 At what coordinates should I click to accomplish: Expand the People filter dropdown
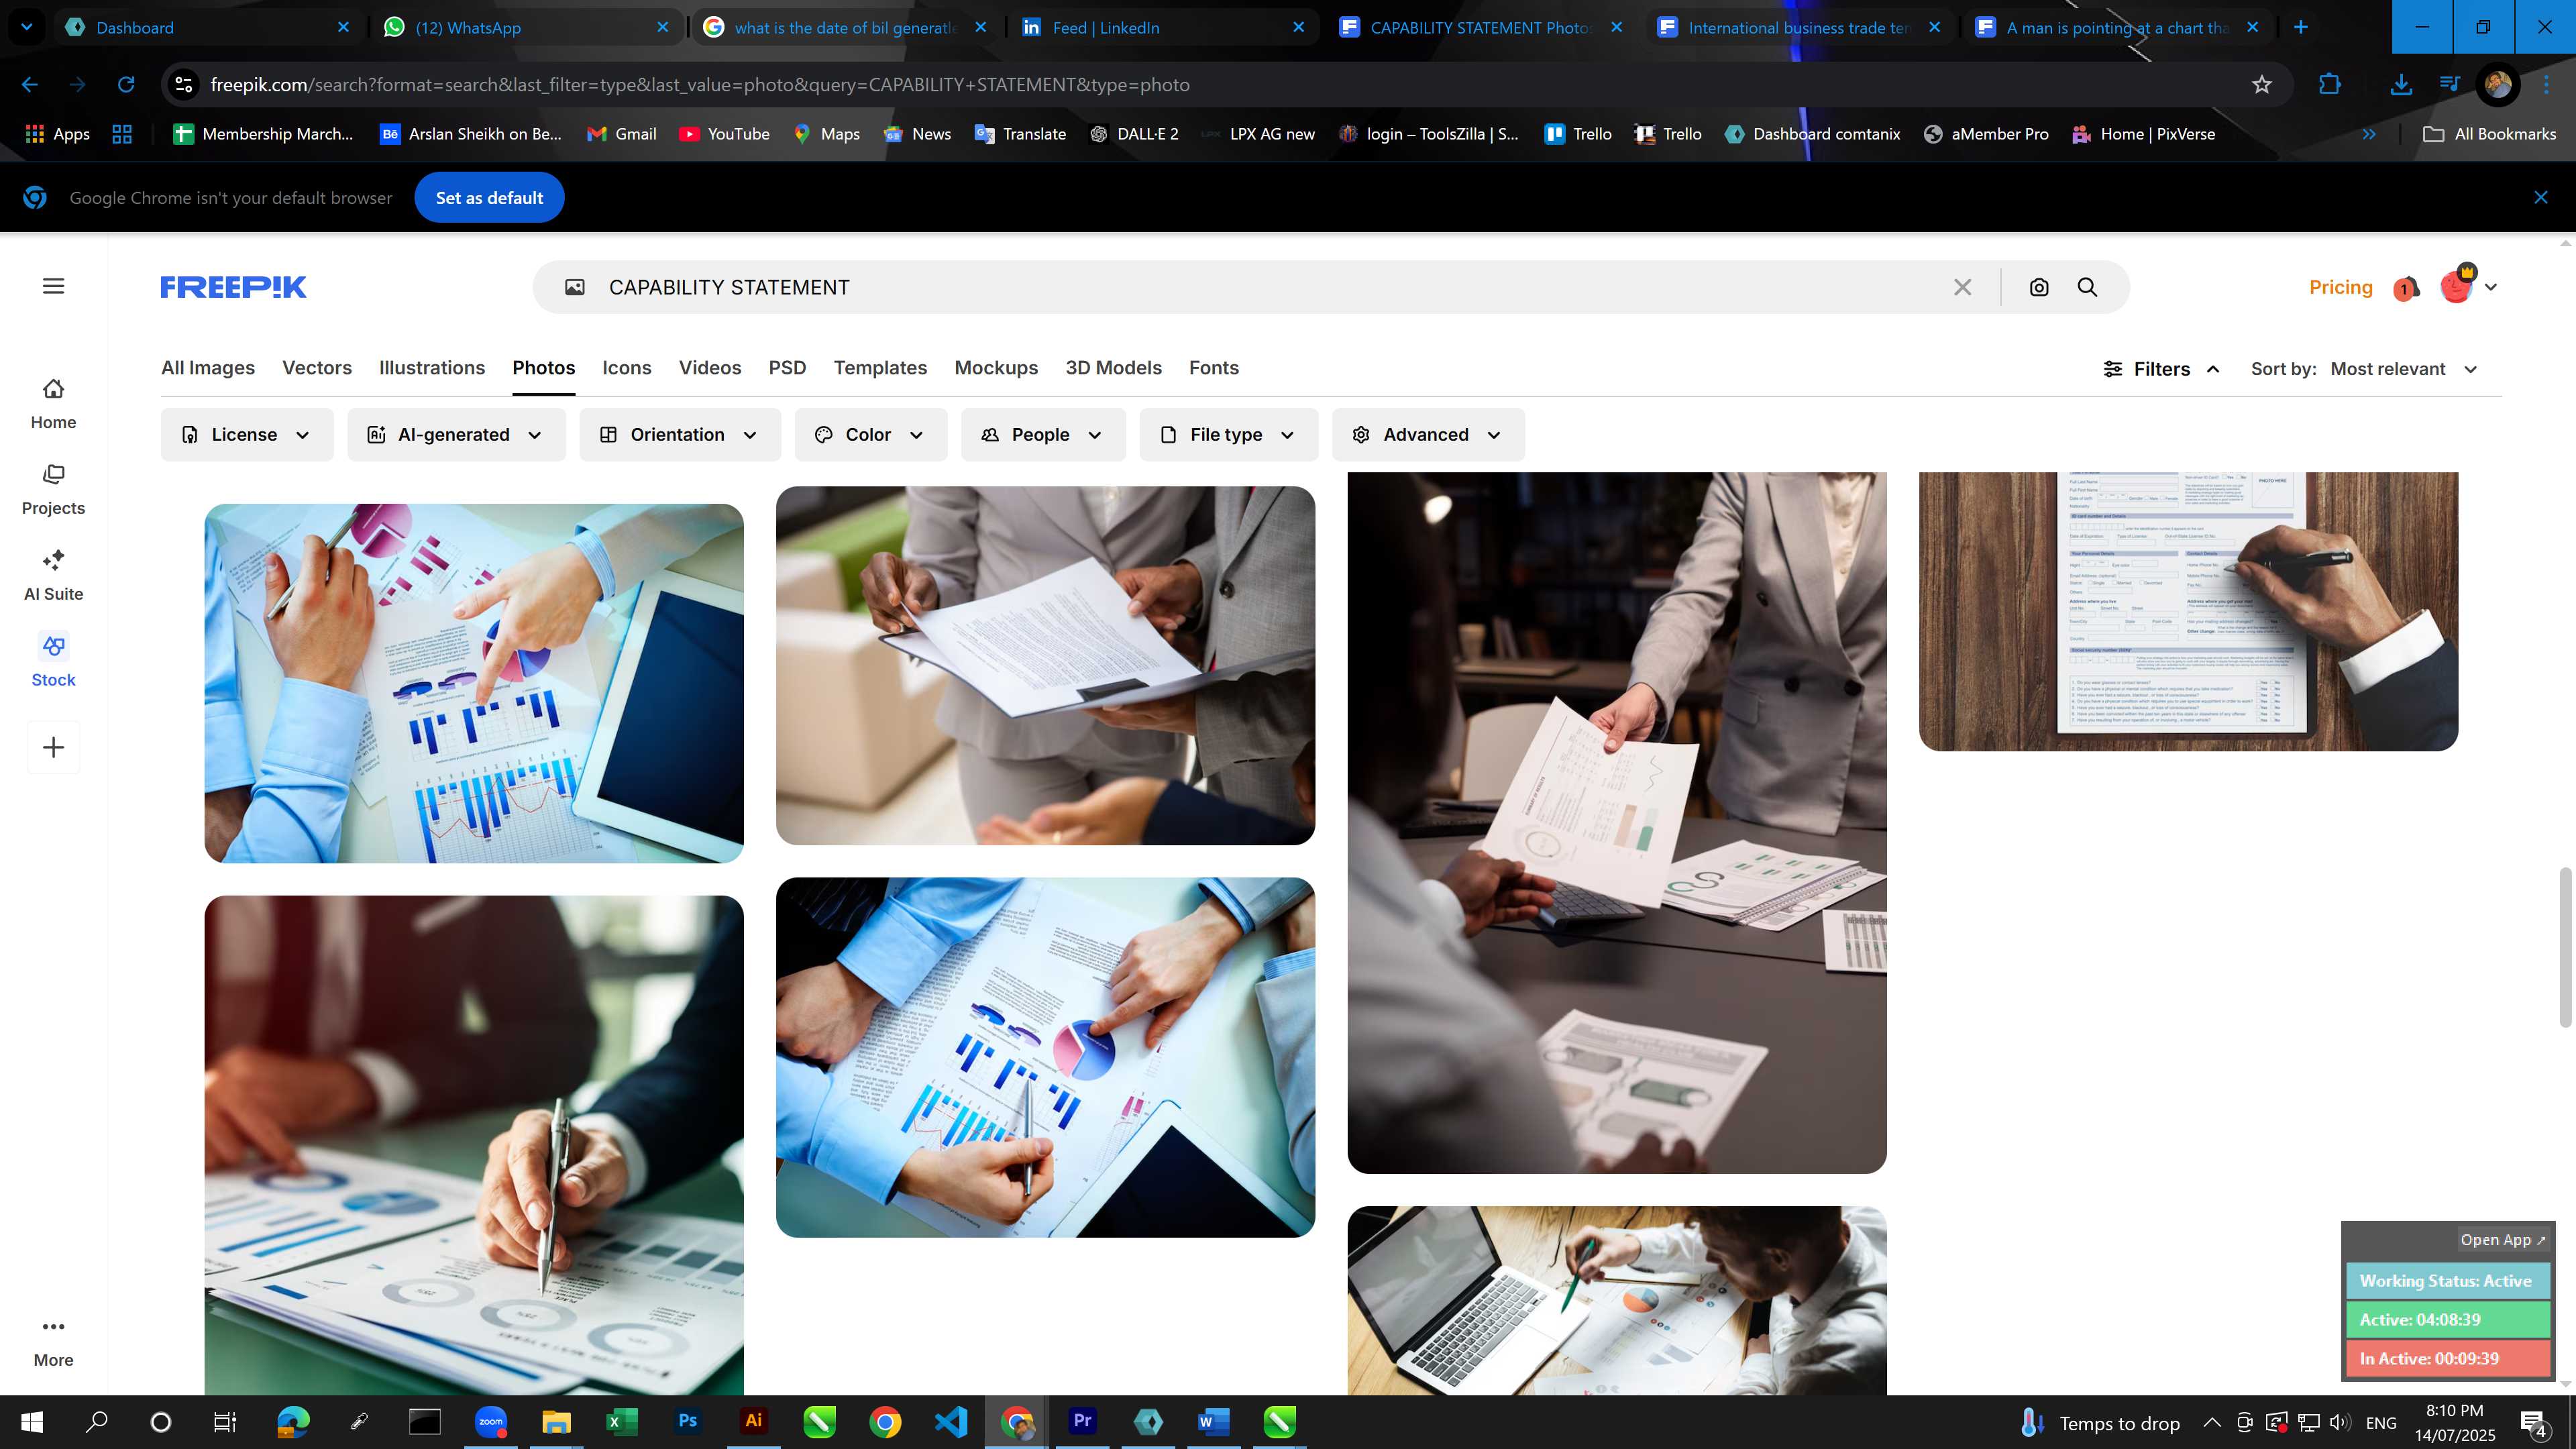click(1043, 434)
